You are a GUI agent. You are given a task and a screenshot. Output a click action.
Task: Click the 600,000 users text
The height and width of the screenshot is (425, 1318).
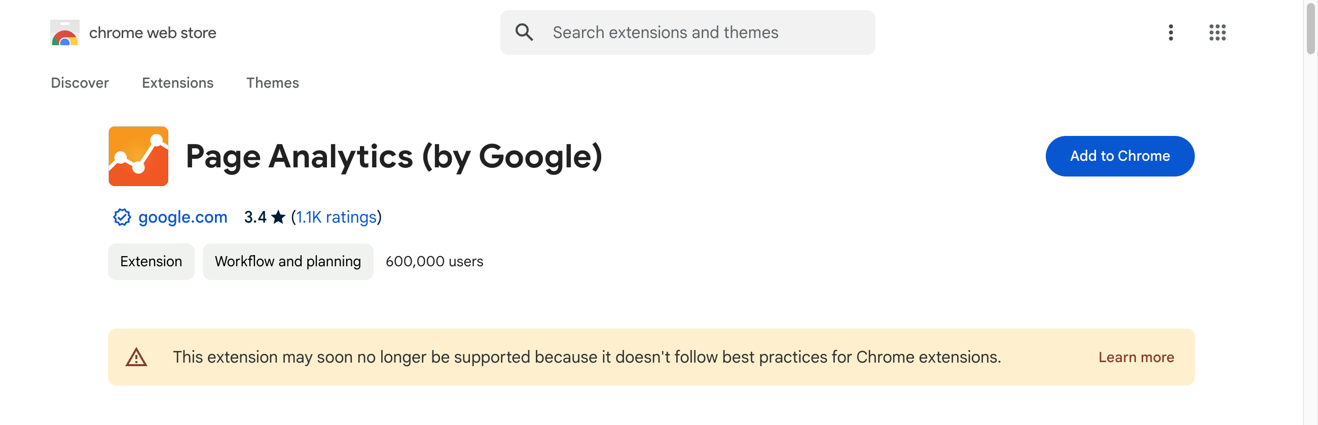434,261
